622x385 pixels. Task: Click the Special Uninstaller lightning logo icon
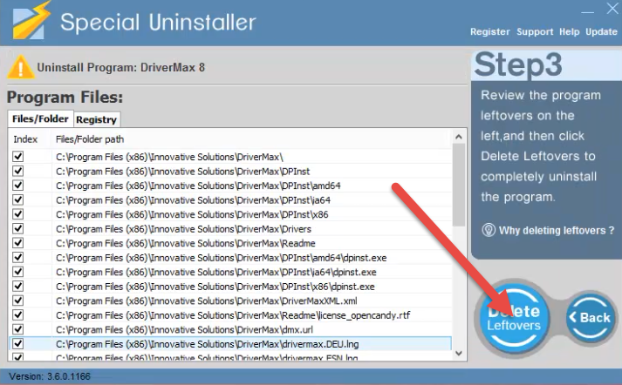click(31, 21)
